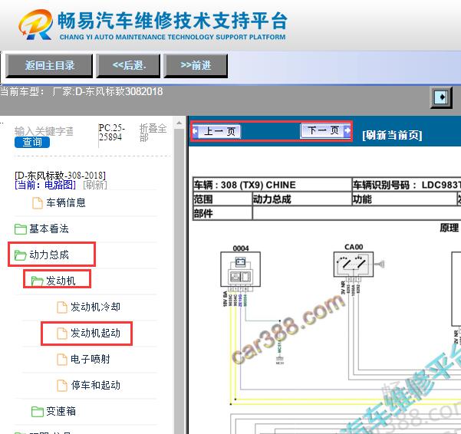Screen dimensions: 461x434
Task: Click 返回主目录 button
Action: 49,65
